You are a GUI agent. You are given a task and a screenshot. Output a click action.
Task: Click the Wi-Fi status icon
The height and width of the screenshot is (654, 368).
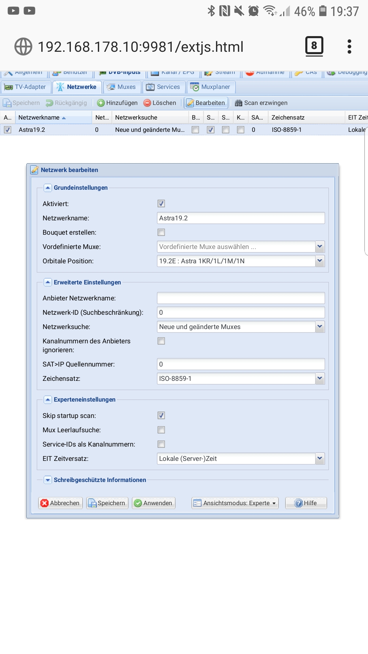(x=270, y=11)
